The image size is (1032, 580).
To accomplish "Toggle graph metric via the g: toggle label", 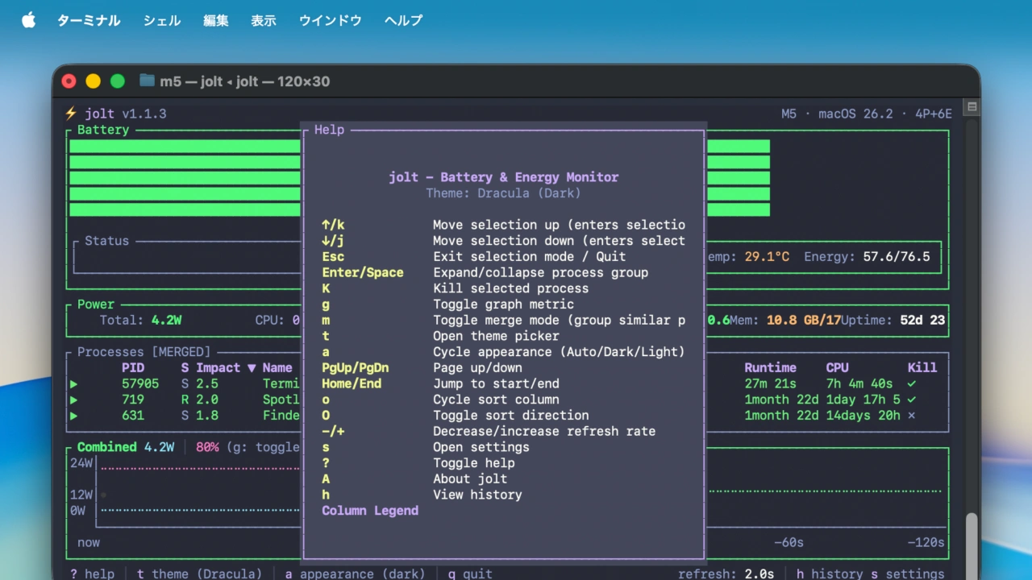I will [262, 447].
